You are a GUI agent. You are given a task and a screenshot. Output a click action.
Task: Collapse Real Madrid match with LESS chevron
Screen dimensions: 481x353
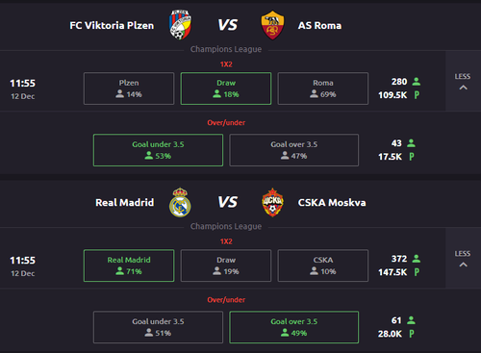pyautogui.click(x=463, y=259)
